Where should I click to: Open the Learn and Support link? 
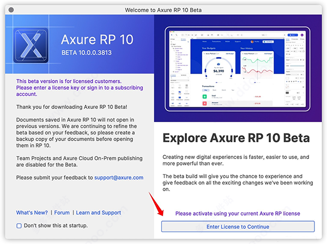[99, 212]
